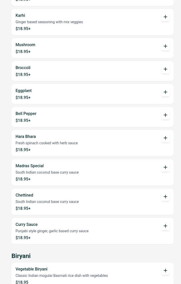This screenshot has width=181, height=284.
Task: Add Mushroom using its plus icon
Action: [x=165, y=46]
